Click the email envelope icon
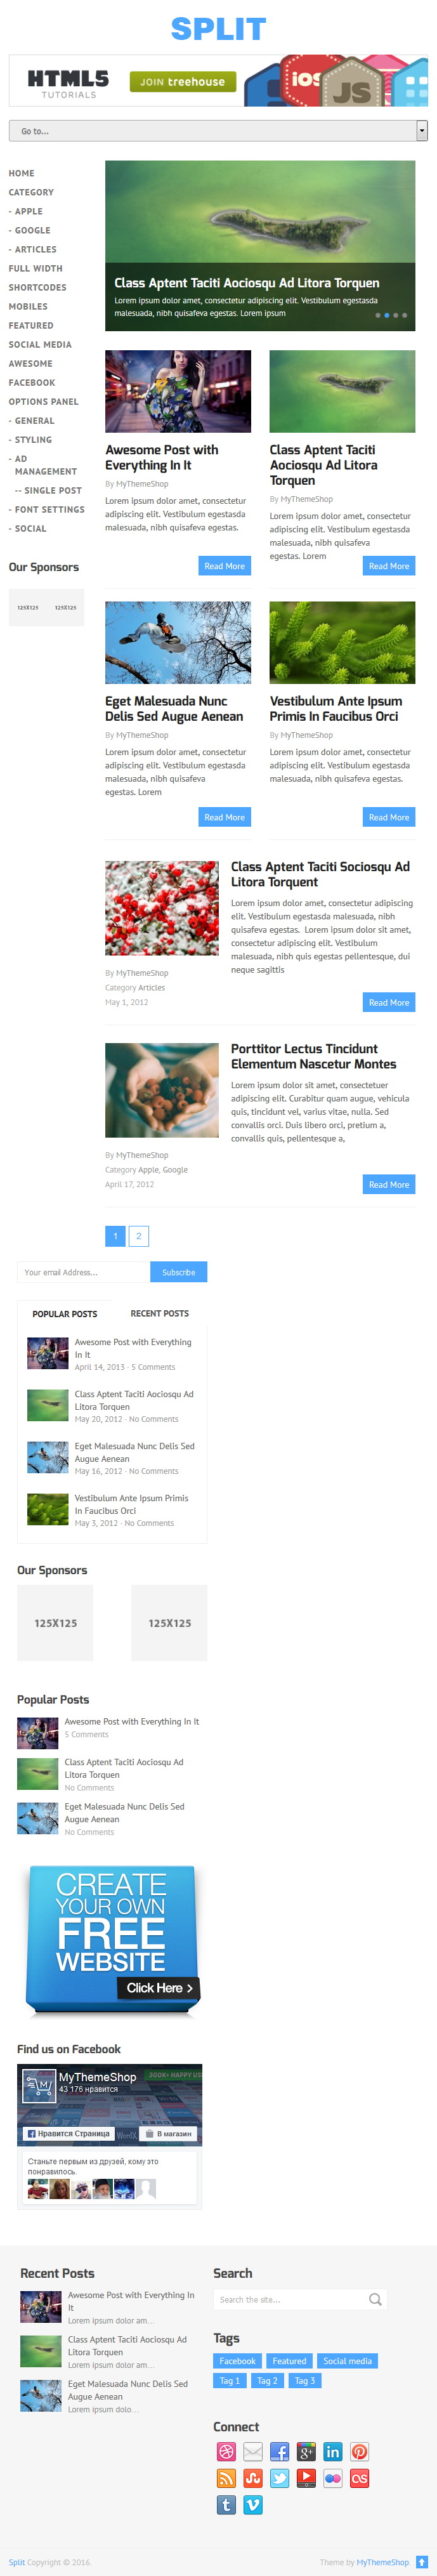Image resolution: width=437 pixels, height=2576 pixels. 253,2452
